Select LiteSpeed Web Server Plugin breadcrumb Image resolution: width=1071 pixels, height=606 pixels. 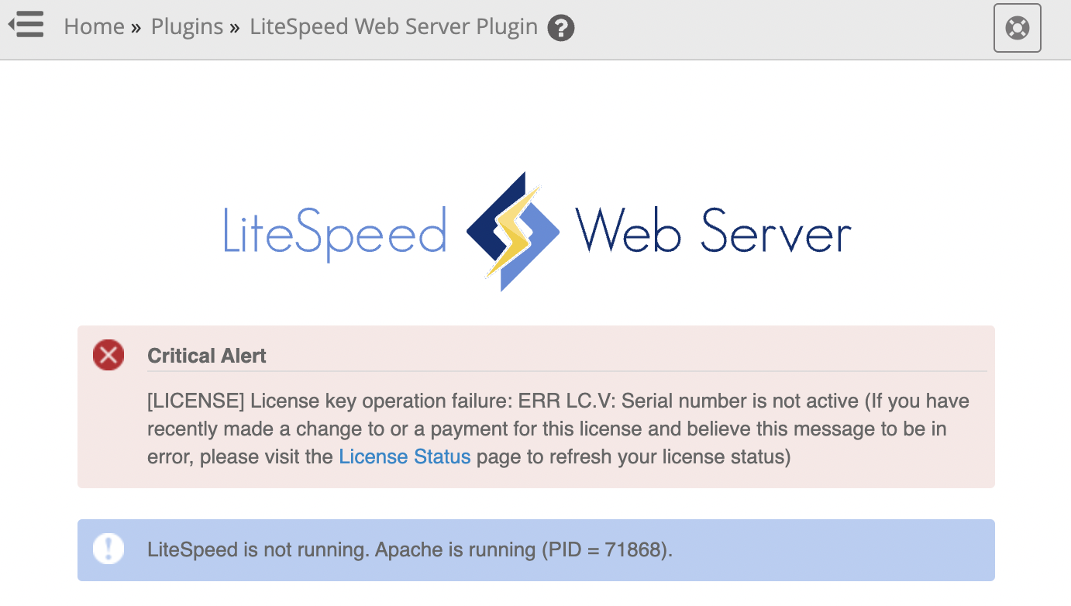tap(394, 27)
